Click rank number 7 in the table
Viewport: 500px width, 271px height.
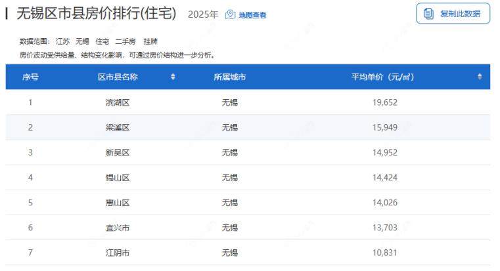30,253
